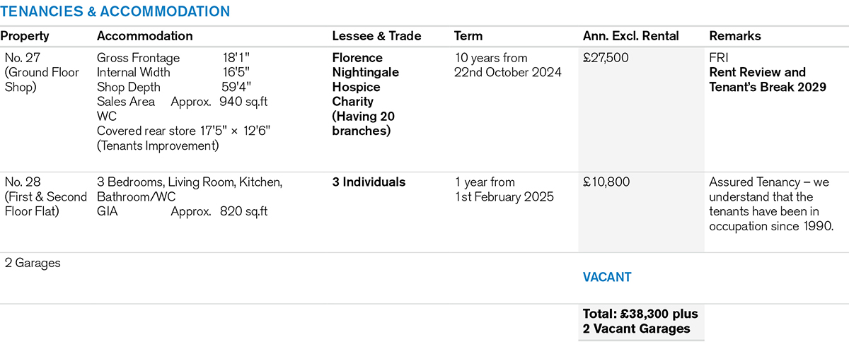Click the Ann. Excl. Rental header

[x=630, y=36]
